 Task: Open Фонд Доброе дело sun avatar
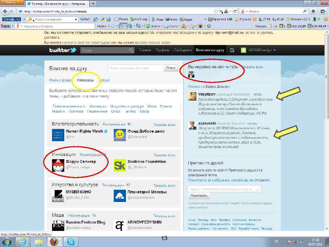[x=120, y=135]
